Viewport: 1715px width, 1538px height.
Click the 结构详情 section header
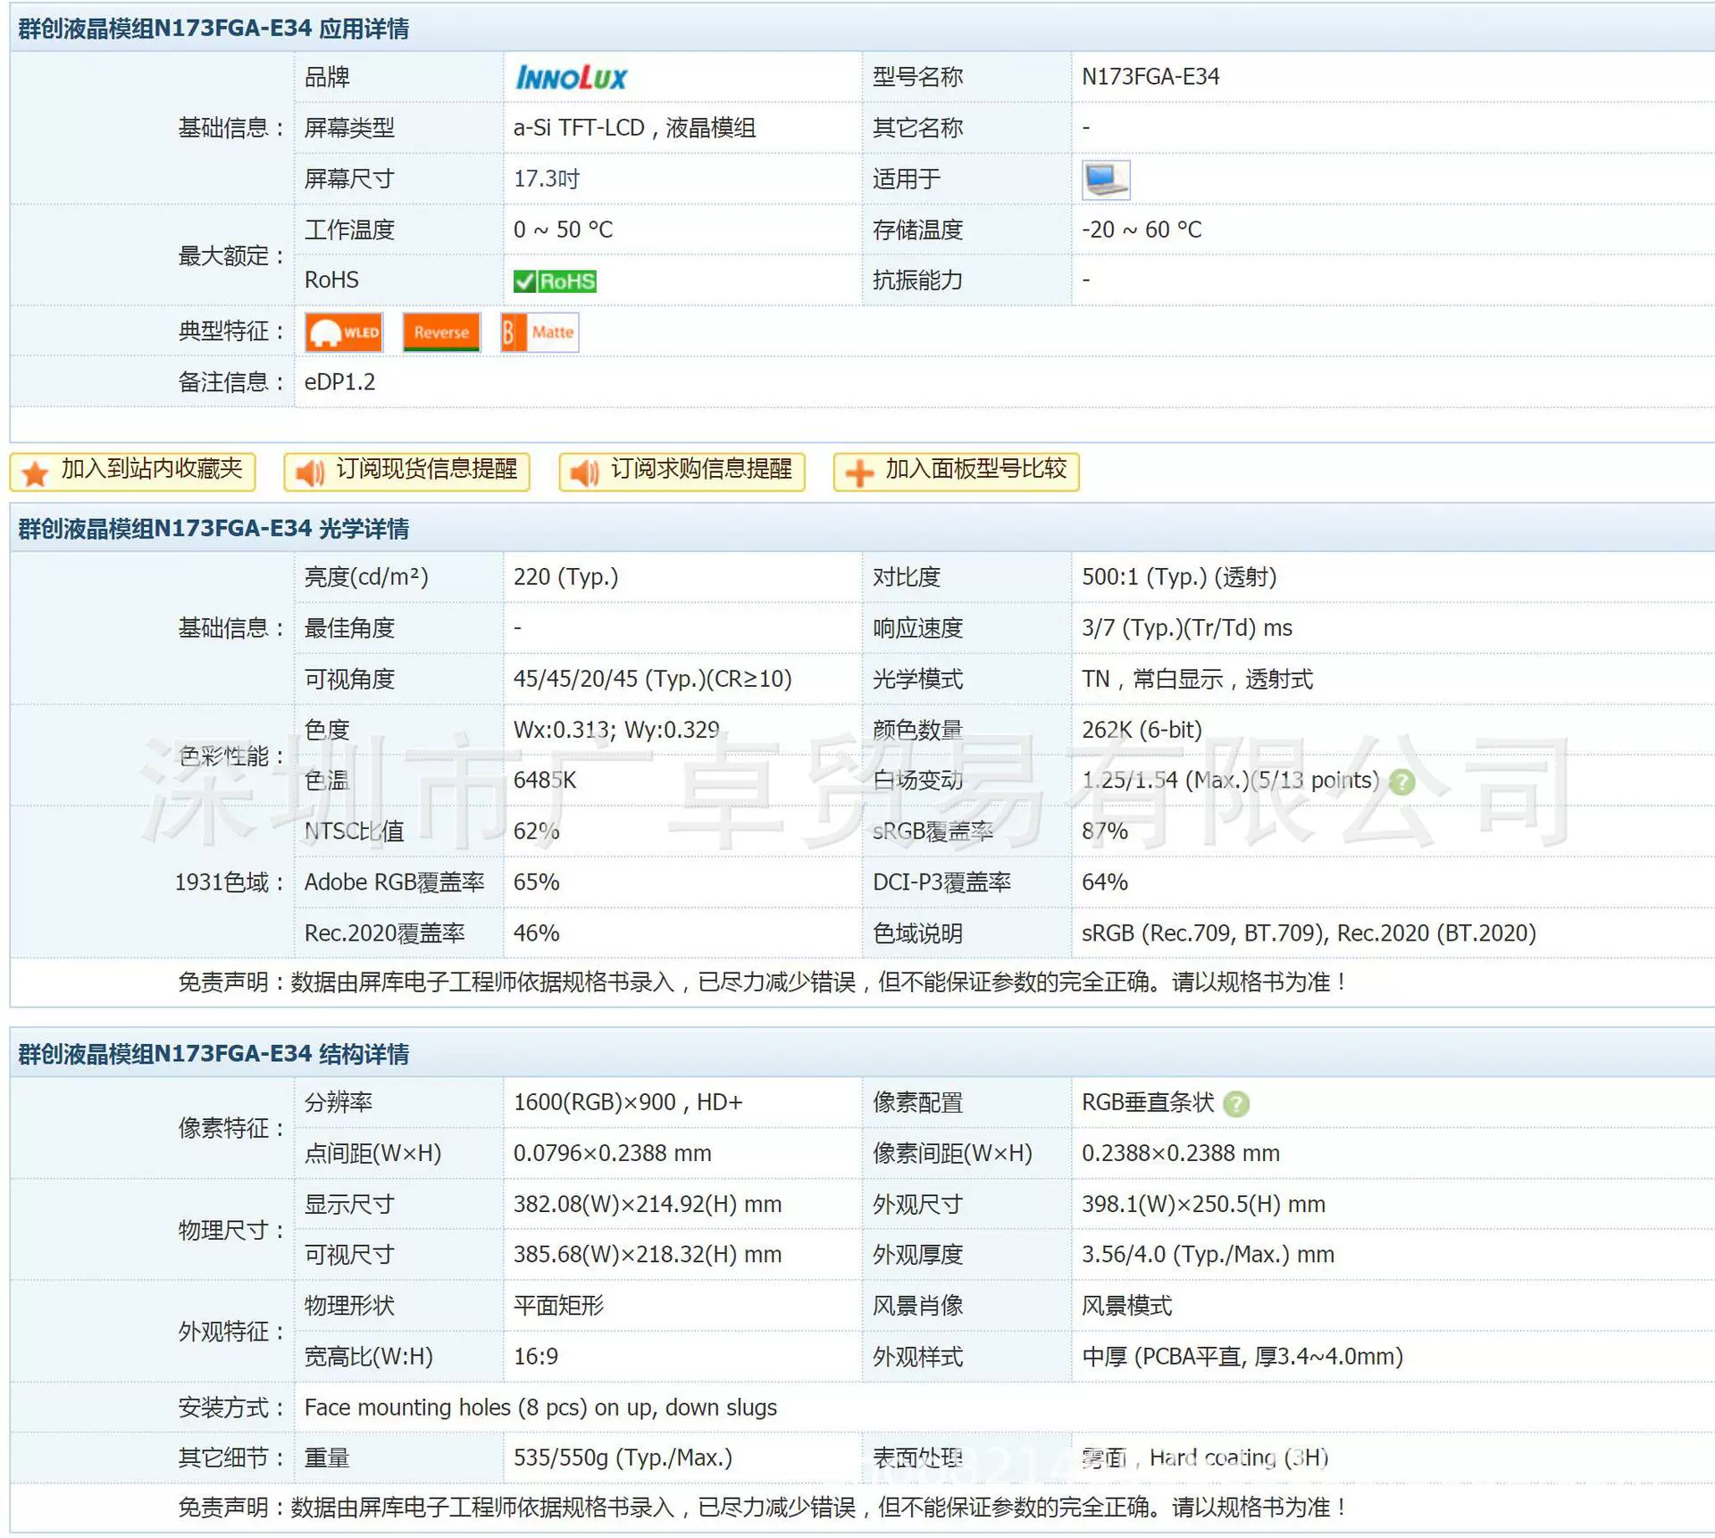pos(214,1054)
